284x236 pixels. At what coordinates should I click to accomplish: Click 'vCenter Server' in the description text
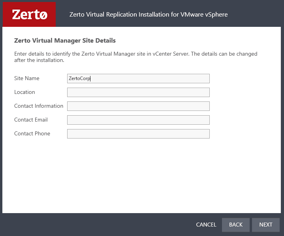171,54
